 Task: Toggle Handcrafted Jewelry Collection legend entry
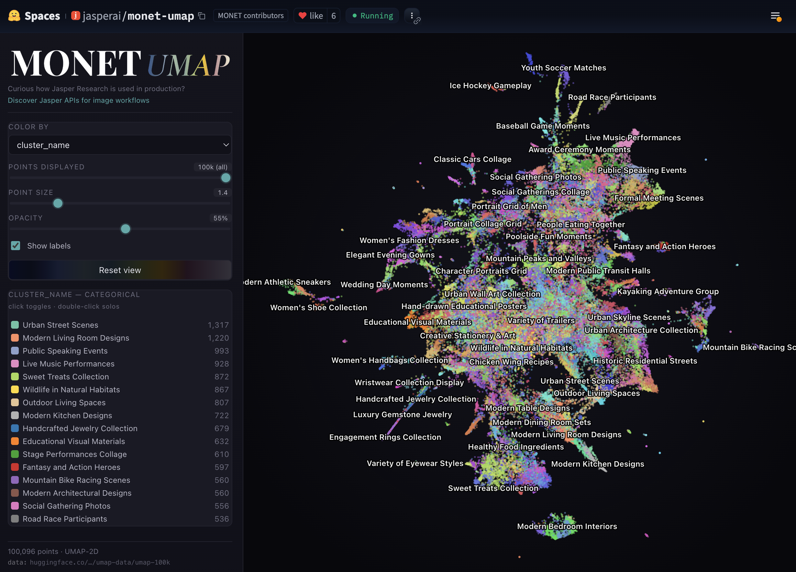[120, 428]
